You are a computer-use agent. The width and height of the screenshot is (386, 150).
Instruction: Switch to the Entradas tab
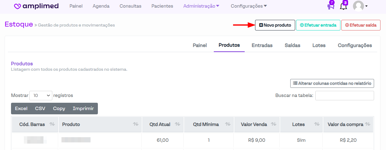point(262,45)
